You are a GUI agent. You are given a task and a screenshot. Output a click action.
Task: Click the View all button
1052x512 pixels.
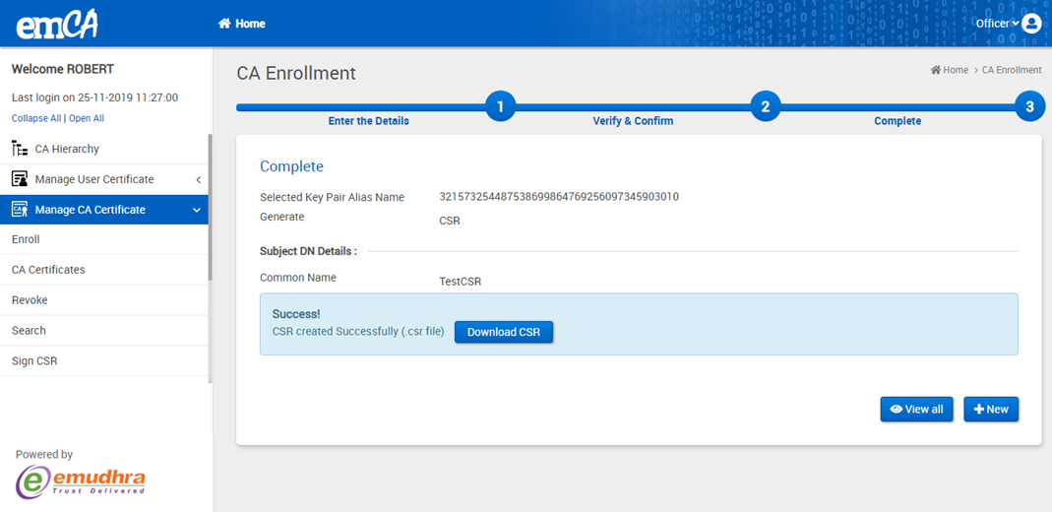tap(916, 410)
